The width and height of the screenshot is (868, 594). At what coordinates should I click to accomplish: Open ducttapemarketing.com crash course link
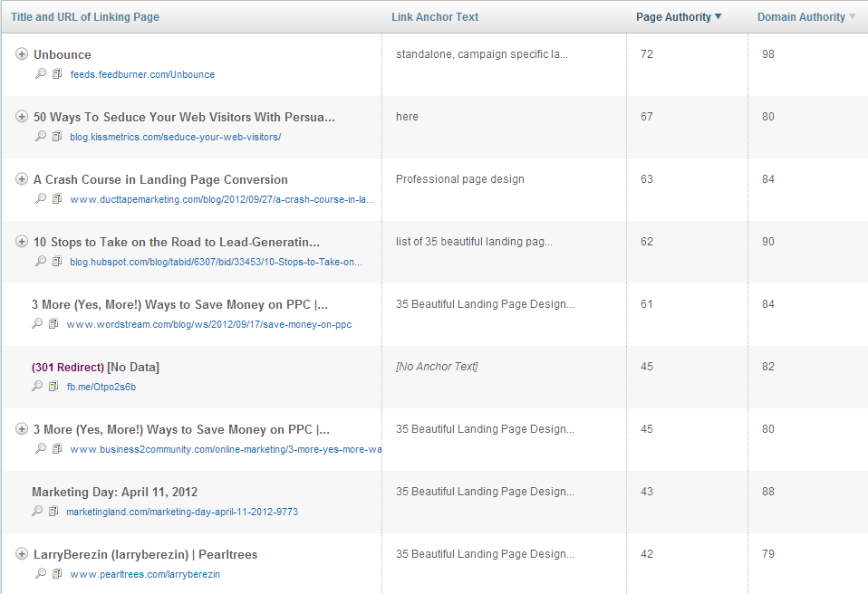point(222,199)
